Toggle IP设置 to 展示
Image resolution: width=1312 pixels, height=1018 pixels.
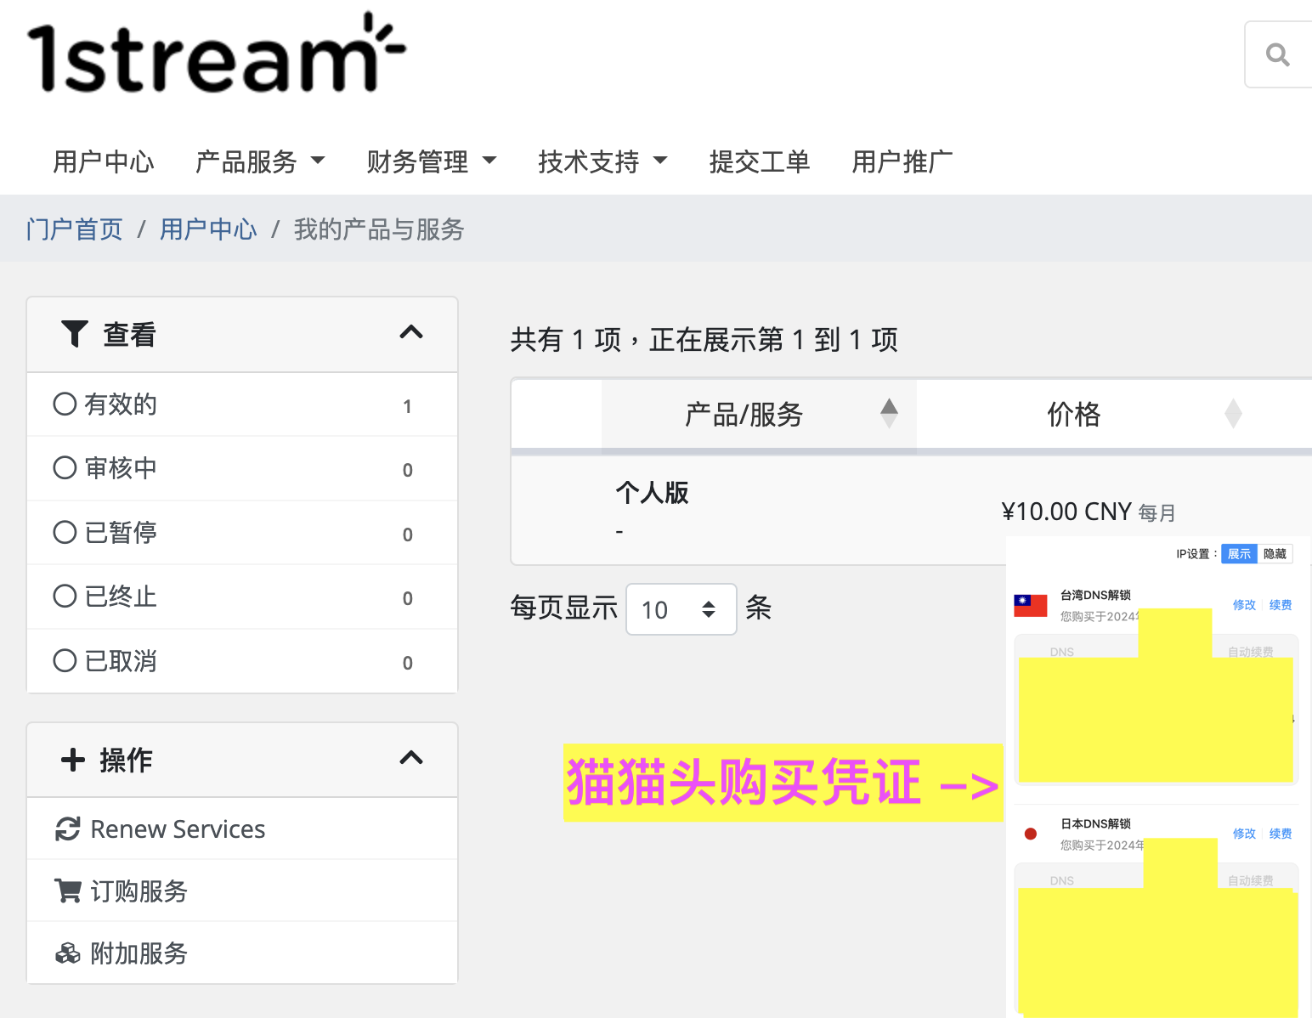tap(1239, 554)
